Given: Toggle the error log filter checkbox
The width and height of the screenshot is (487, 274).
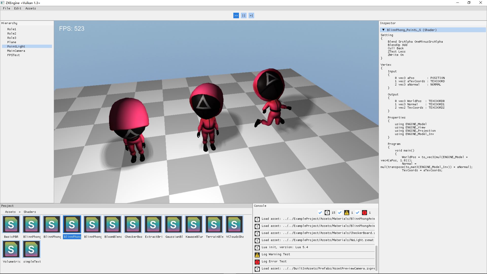Looking at the screenshot, I should point(358,213).
